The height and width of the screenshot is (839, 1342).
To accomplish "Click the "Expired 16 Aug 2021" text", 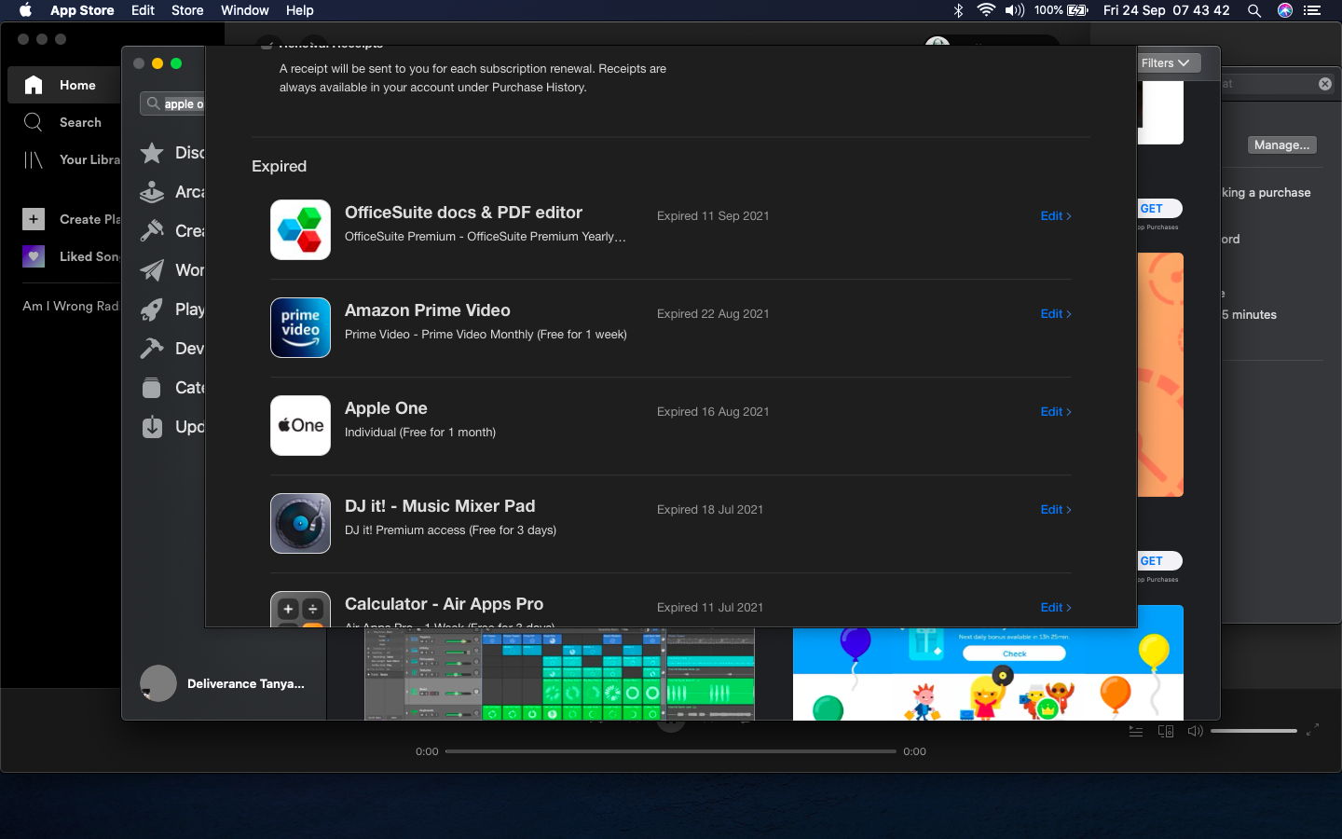I will coord(713,412).
